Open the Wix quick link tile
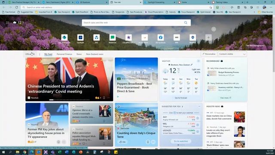Screen dimensions: 275x155 pyautogui.click(x=177, y=37)
